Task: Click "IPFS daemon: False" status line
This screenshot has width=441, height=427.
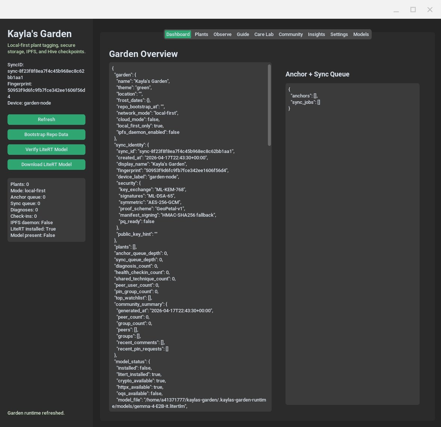Action: [x=31, y=223]
